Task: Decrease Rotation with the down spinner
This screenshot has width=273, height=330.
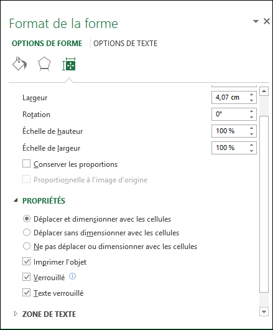Action: coord(252,117)
